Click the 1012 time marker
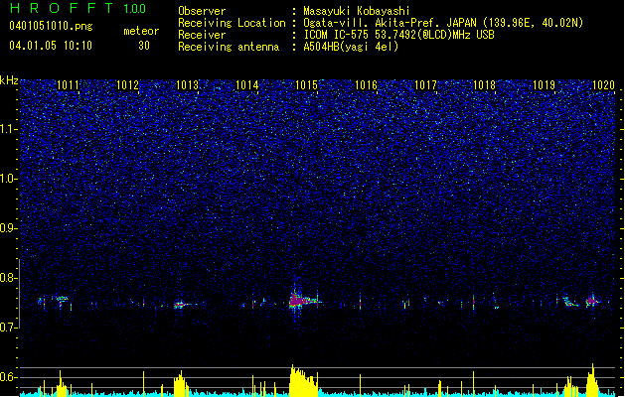The image size is (625, 397). click(x=127, y=85)
